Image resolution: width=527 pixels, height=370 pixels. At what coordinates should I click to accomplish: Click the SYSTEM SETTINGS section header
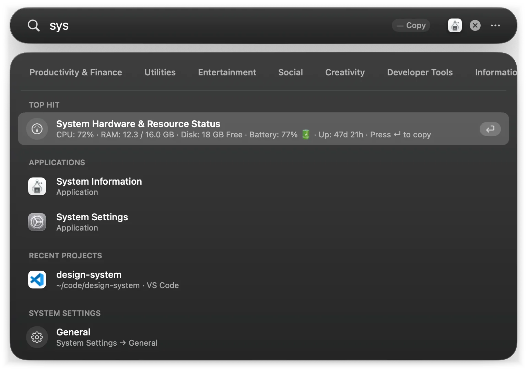[65, 313]
